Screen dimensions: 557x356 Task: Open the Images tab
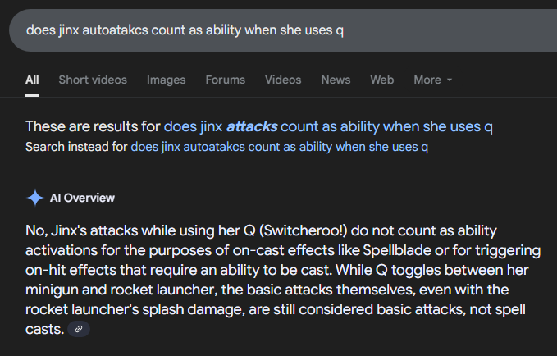[166, 80]
